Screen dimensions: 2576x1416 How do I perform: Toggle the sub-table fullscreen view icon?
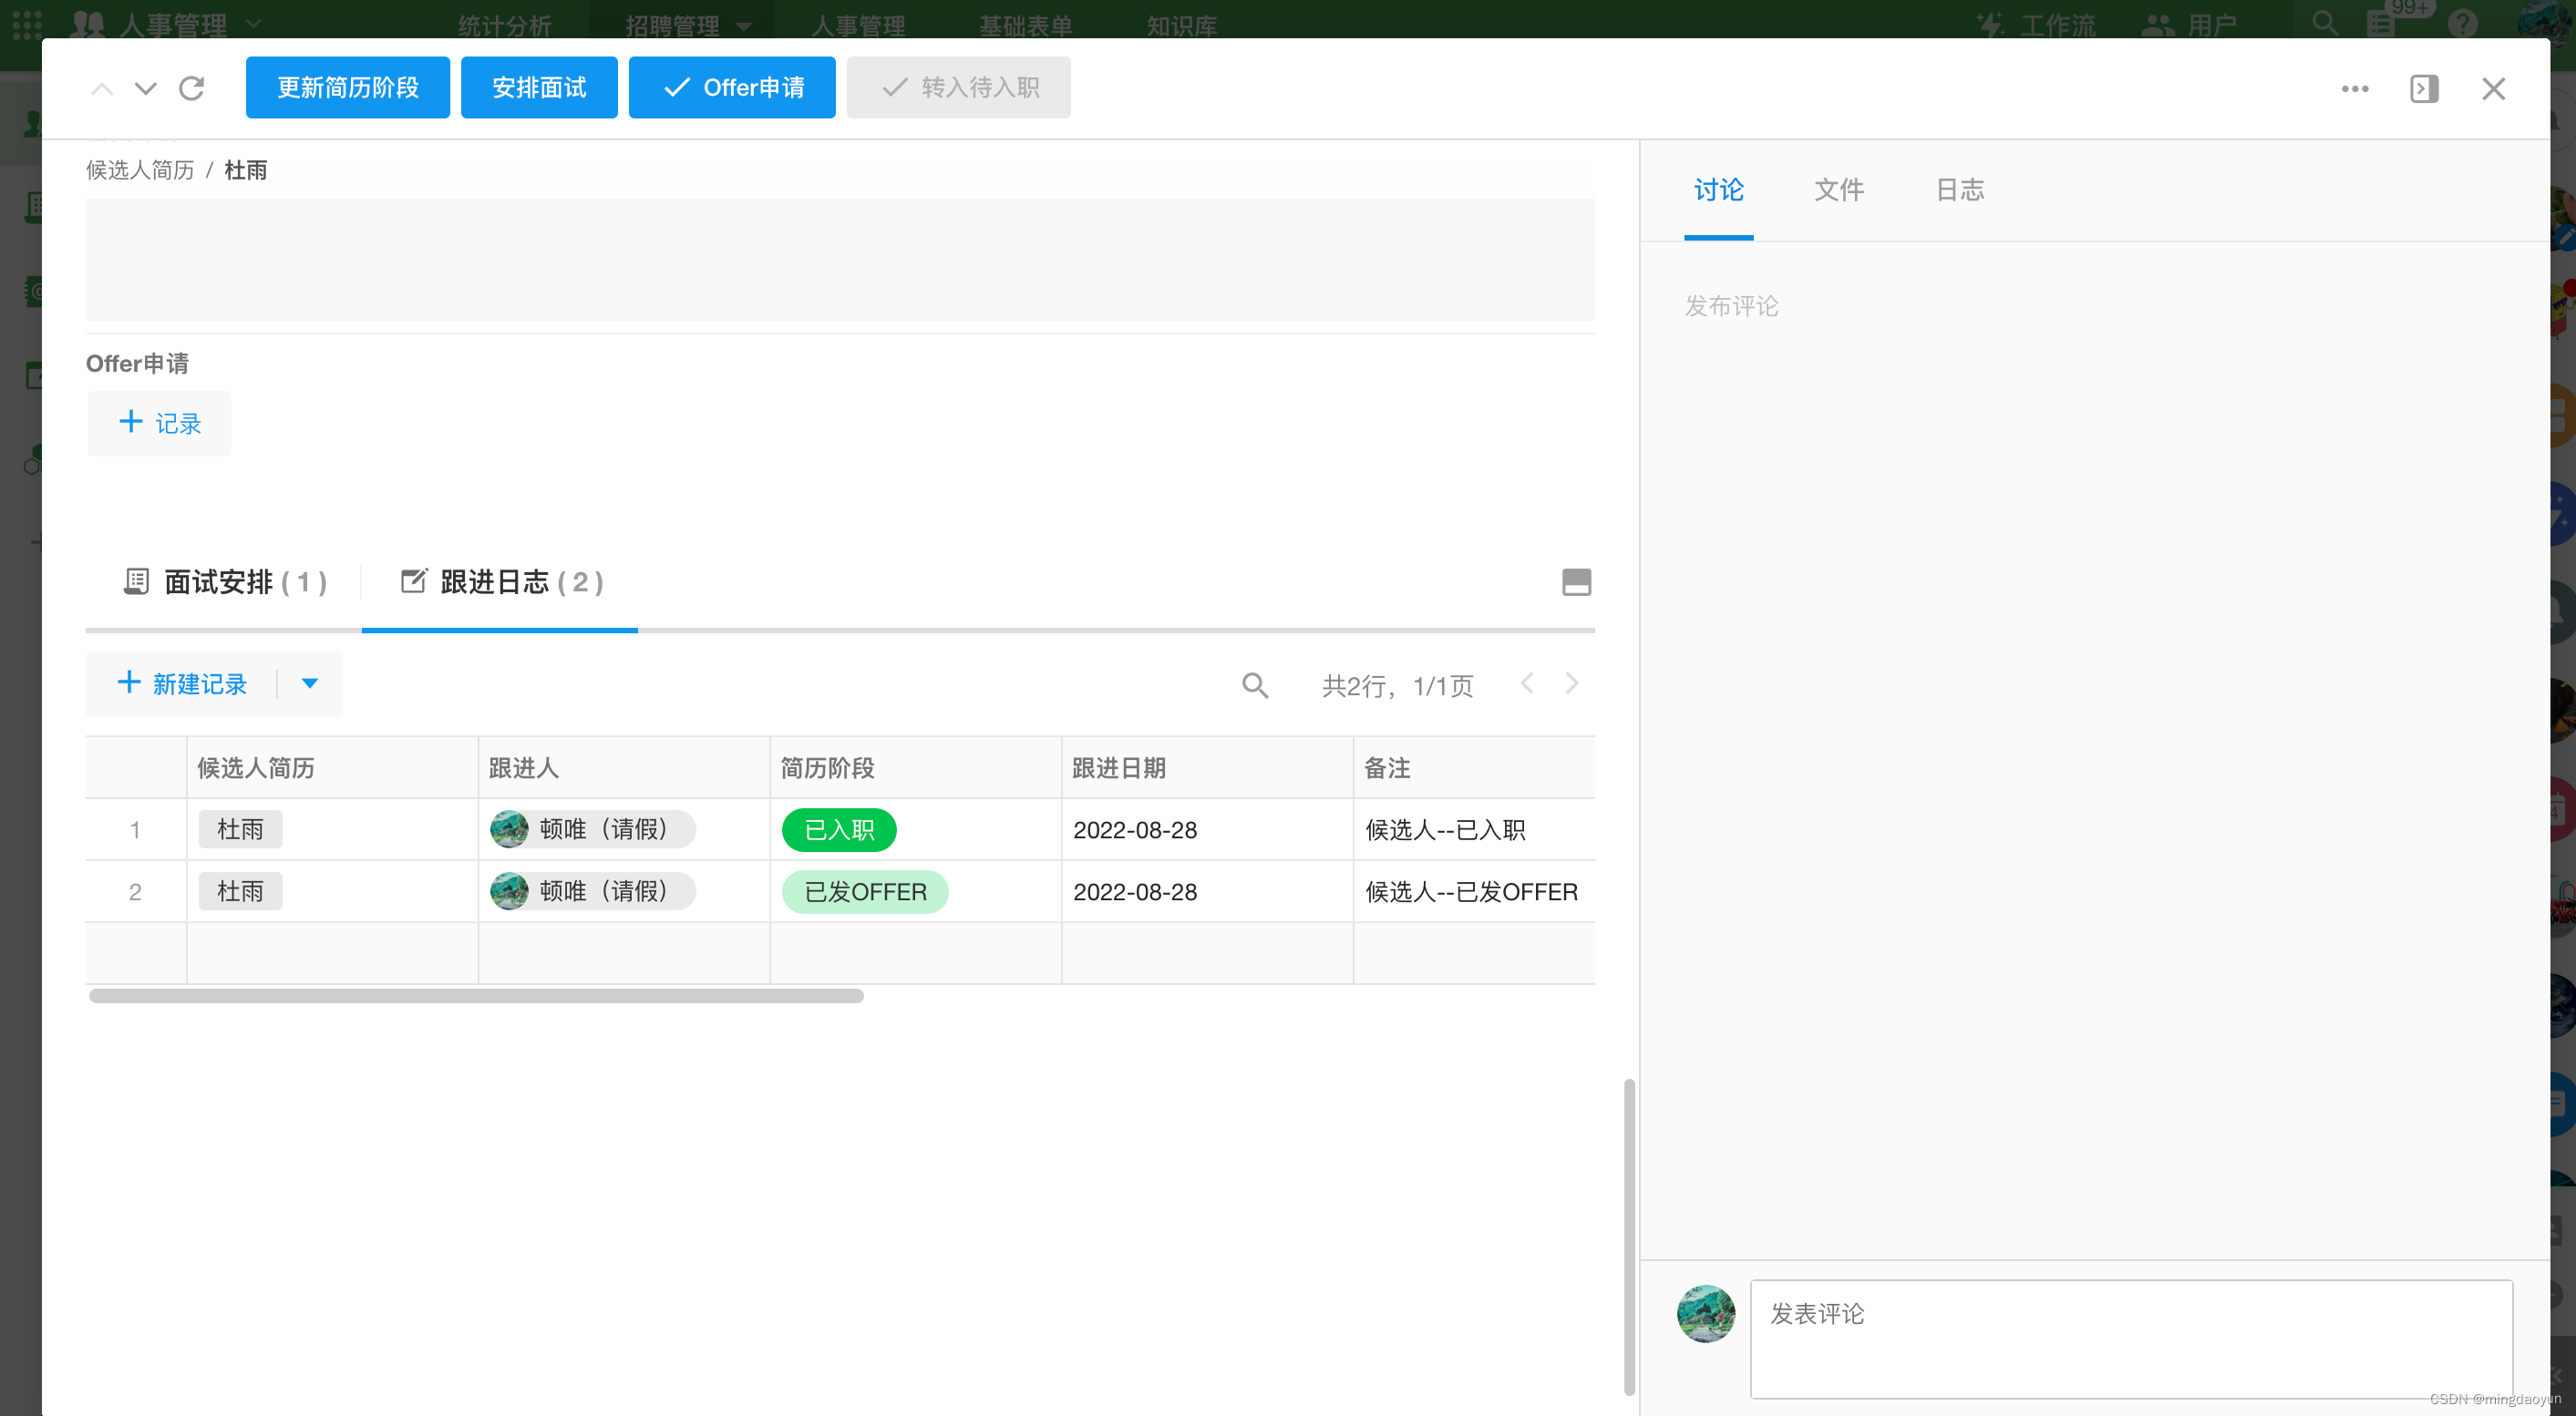point(1575,581)
